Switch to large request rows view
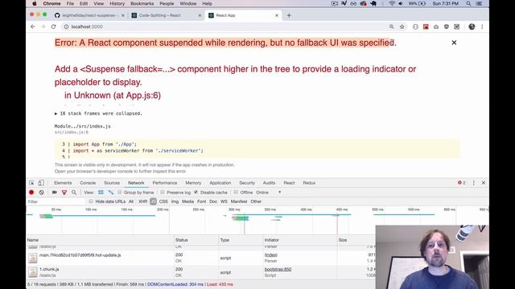Screen dimensions: 515x289 [x=101, y=193]
